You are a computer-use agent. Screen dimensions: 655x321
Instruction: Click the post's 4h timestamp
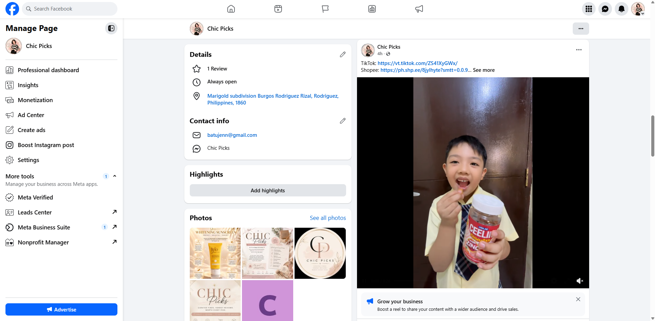click(x=380, y=54)
